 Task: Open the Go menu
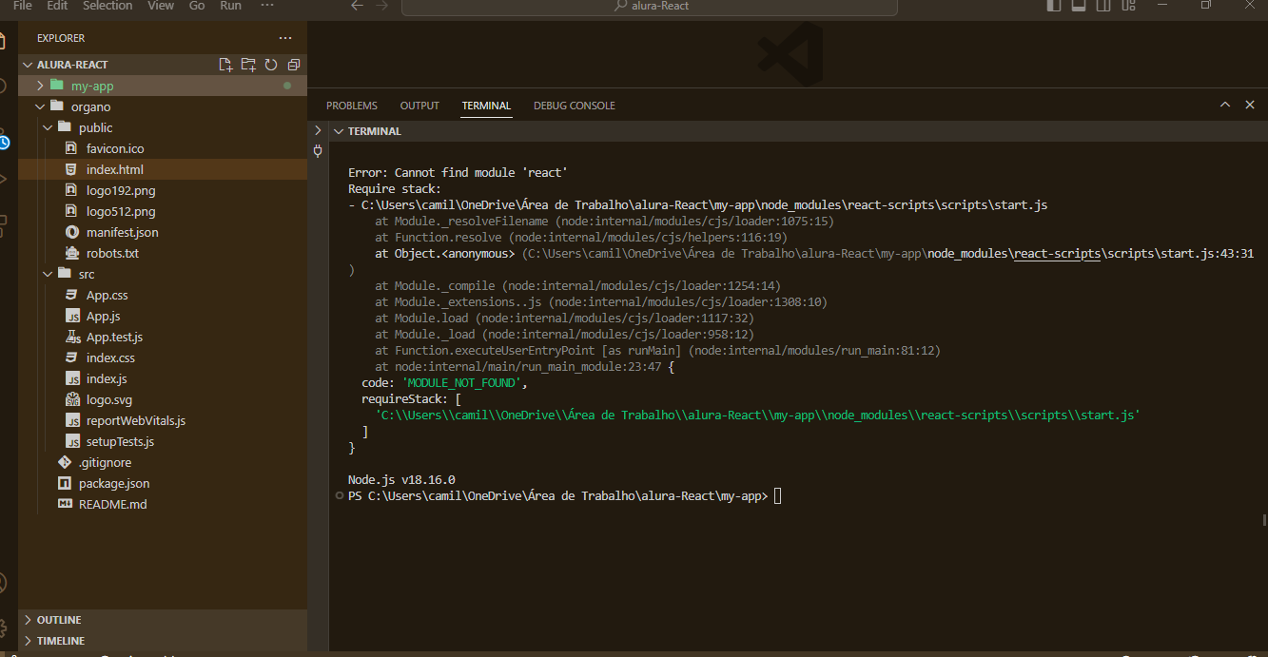[197, 6]
